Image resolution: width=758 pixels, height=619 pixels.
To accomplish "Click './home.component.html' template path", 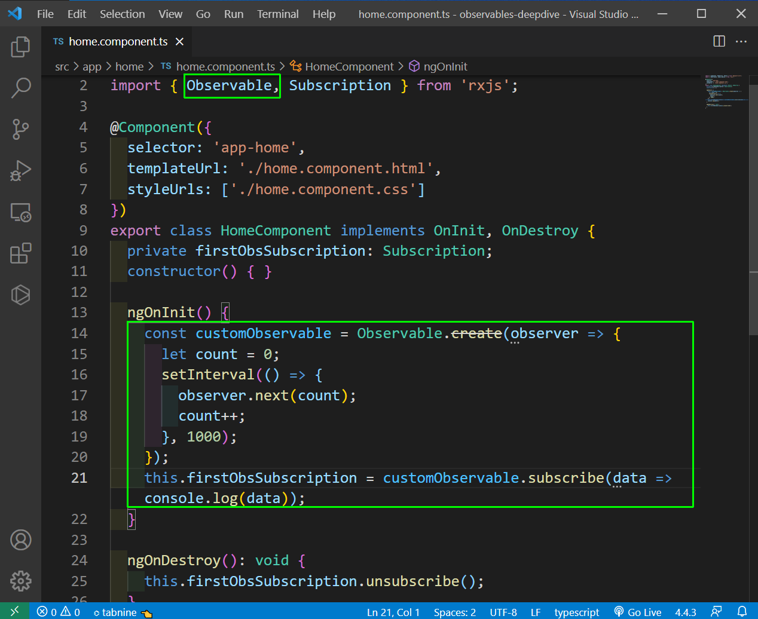I will point(336,168).
